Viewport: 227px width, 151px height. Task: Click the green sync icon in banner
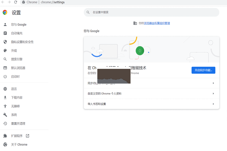point(140,51)
